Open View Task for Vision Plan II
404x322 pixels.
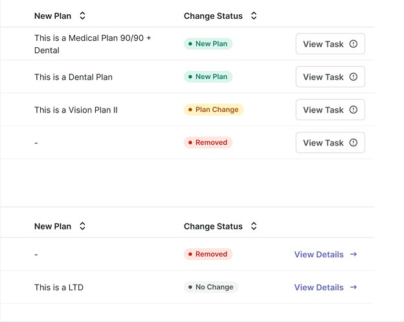pyautogui.click(x=330, y=110)
